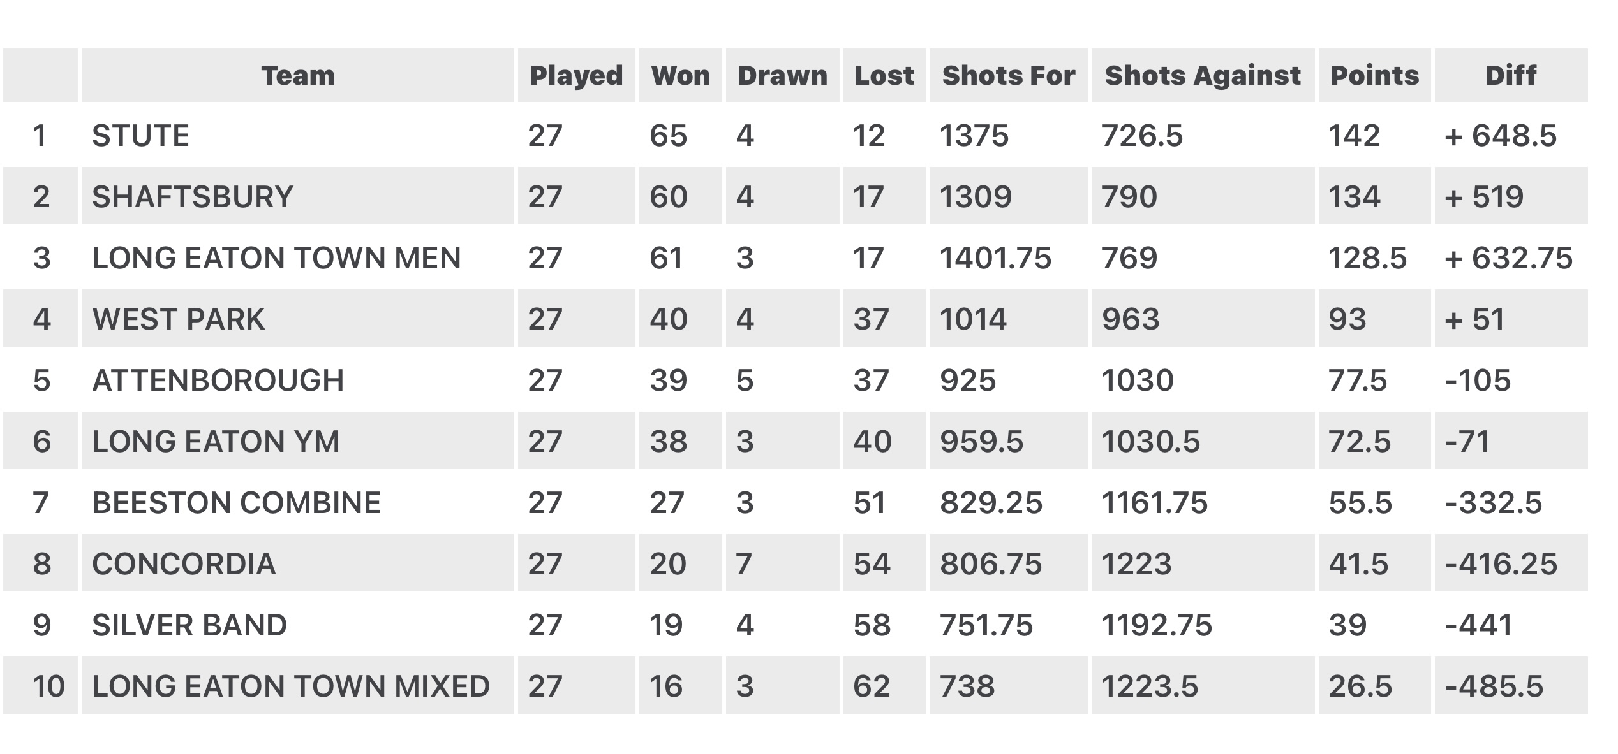Click the Team column header
This screenshot has width=1618, height=754.
(x=298, y=75)
